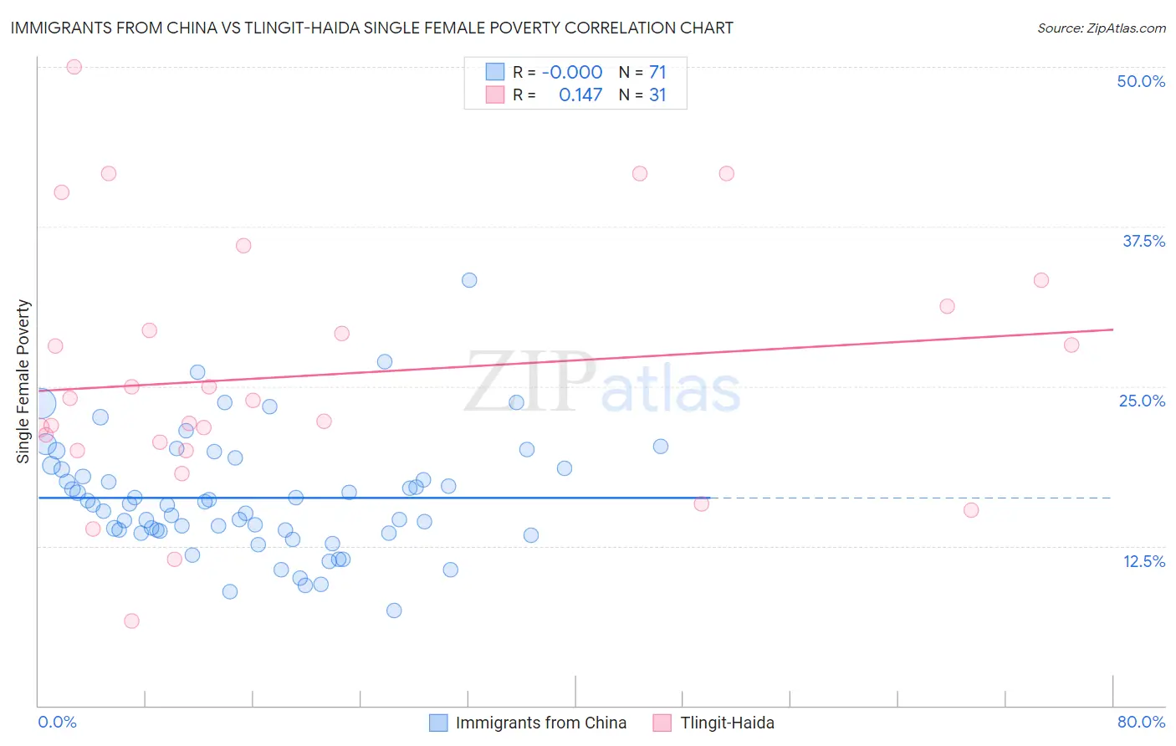1176x746 pixels.
Task: Click the pink Tlingit-Haida legend swatch
Action: click(x=662, y=723)
